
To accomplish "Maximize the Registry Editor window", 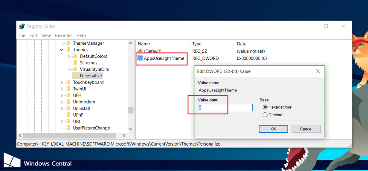I will (x=326, y=26).
